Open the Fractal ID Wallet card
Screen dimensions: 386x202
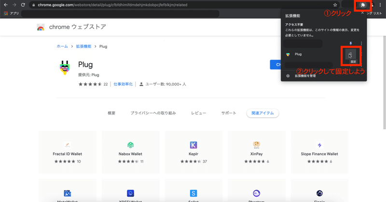coord(68,152)
